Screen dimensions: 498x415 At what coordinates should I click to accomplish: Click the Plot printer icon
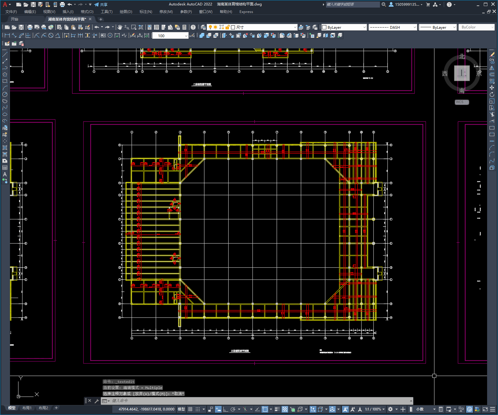(x=30, y=27)
